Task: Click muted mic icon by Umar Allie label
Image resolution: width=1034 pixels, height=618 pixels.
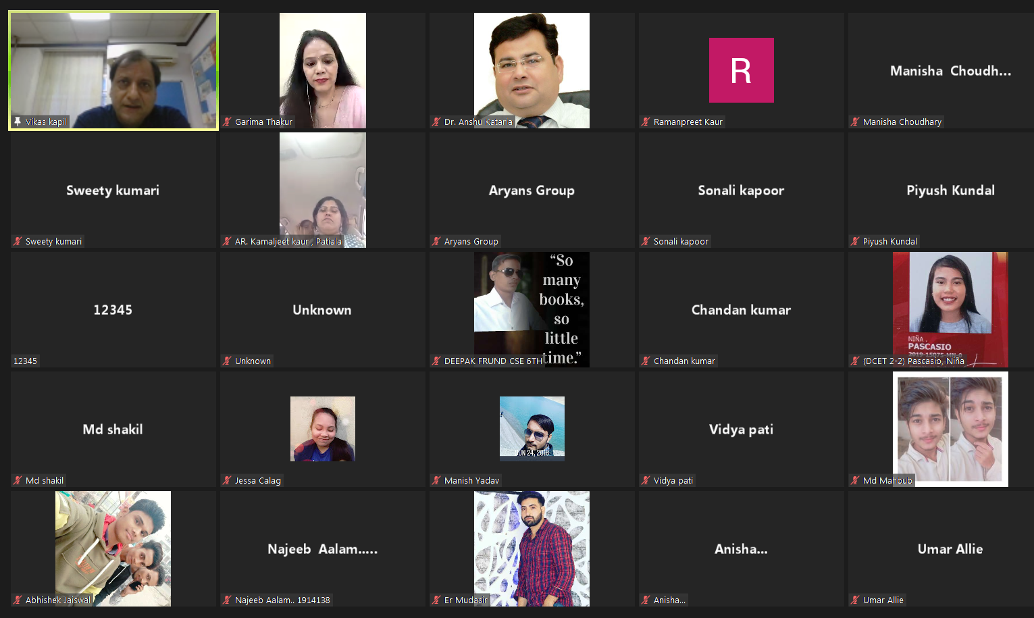Action: tap(856, 600)
